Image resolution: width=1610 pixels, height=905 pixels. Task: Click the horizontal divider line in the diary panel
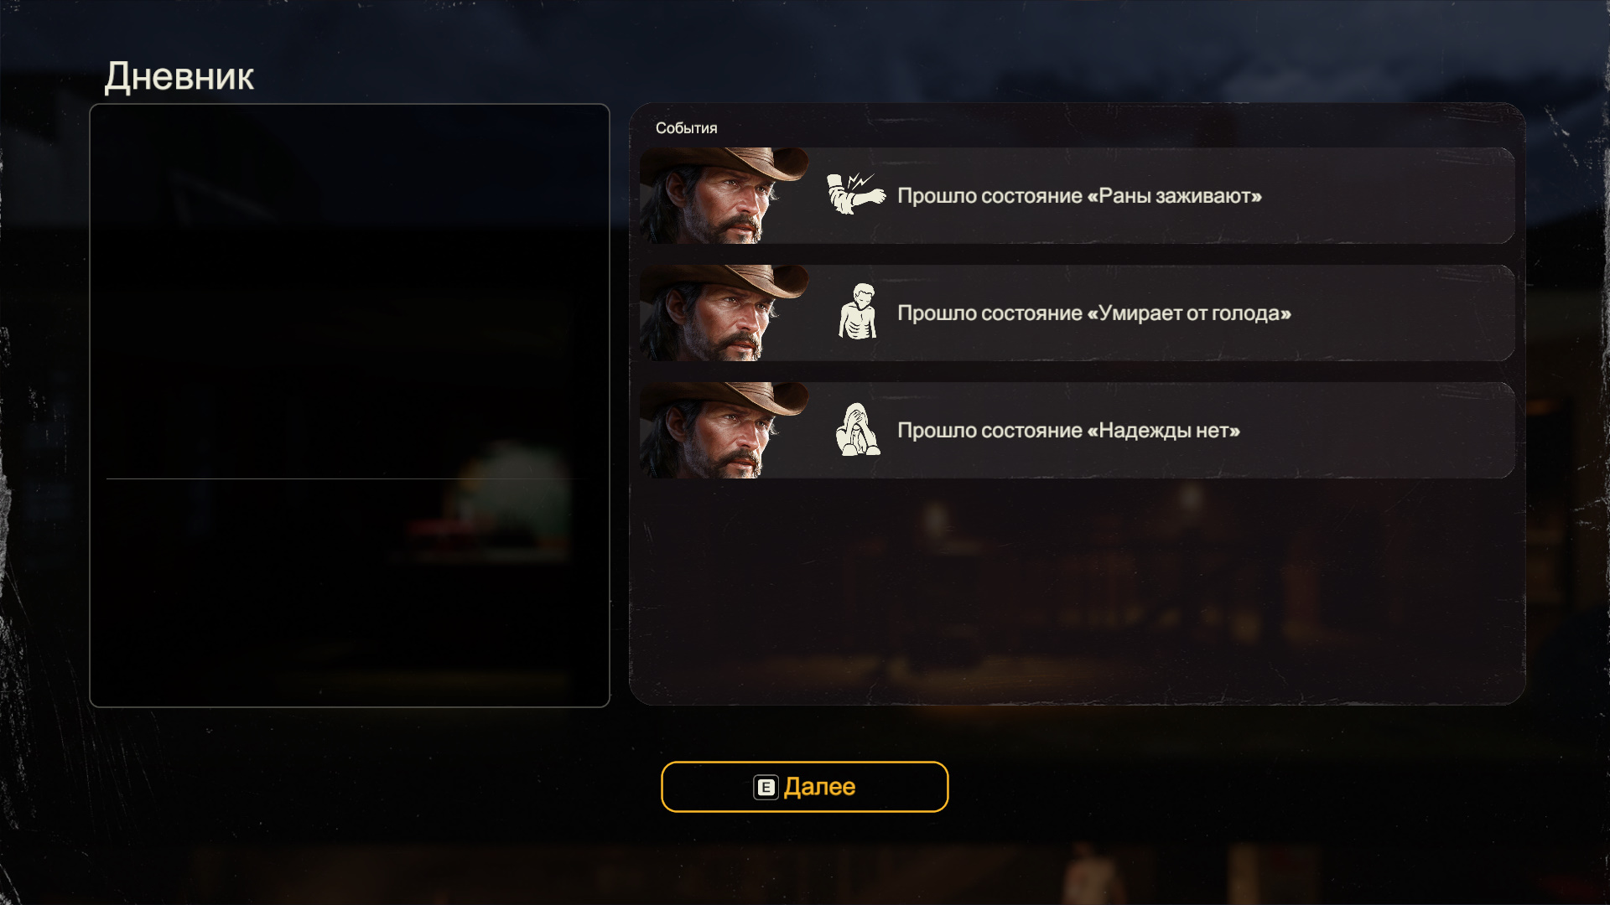350,478
